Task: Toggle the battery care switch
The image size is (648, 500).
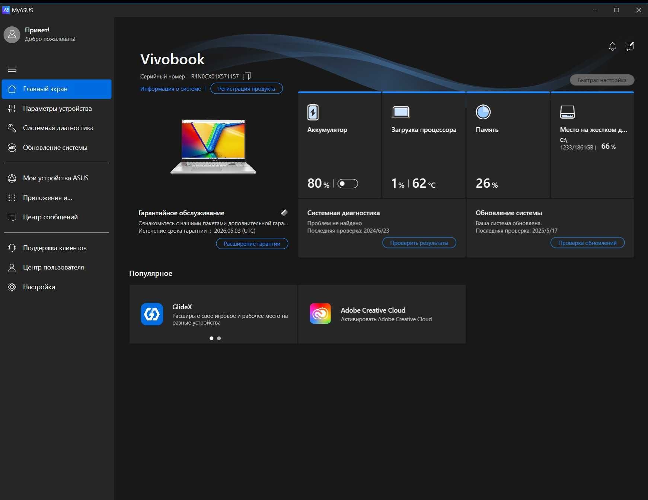Action: coord(348,184)
